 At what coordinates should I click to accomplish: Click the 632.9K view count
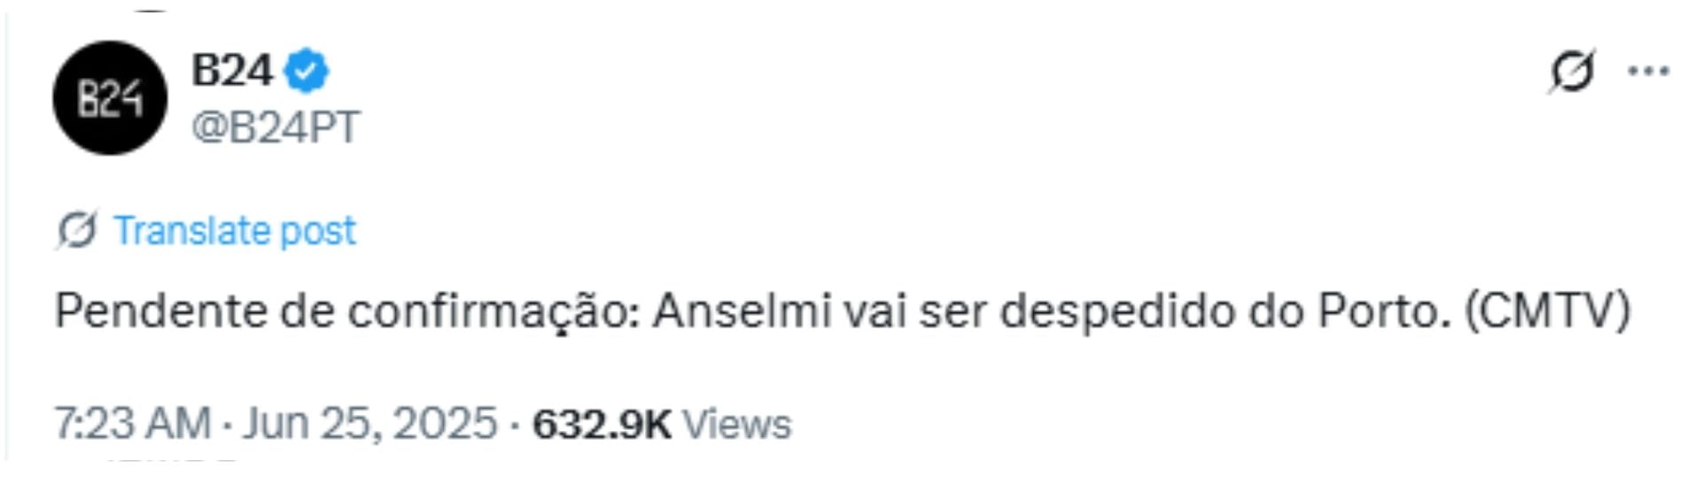602,424
